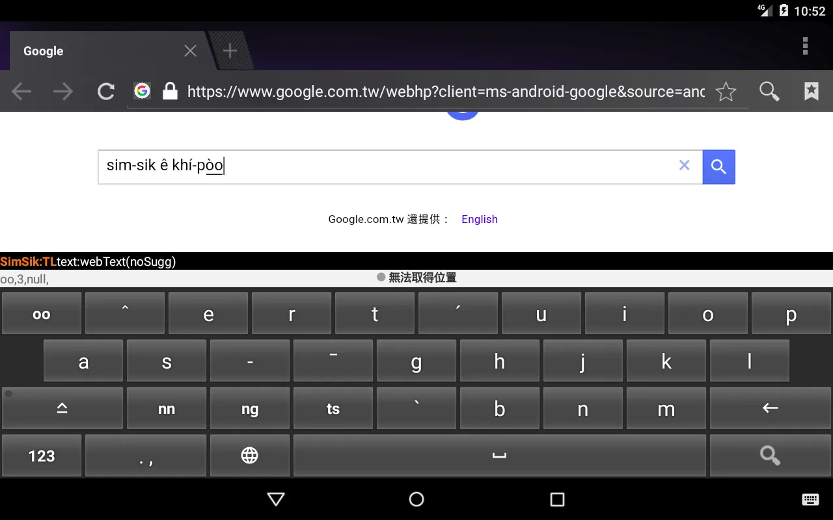Tap the 'g' key
Image resolution: width=833 pixels, height=520 pixels.
pos(416,360)
